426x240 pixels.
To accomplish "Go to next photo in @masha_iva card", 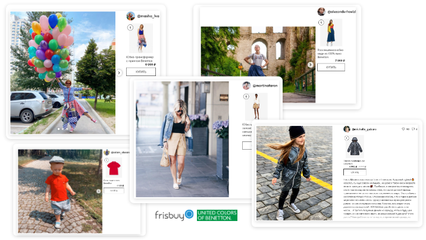I will tap(119, 72).
